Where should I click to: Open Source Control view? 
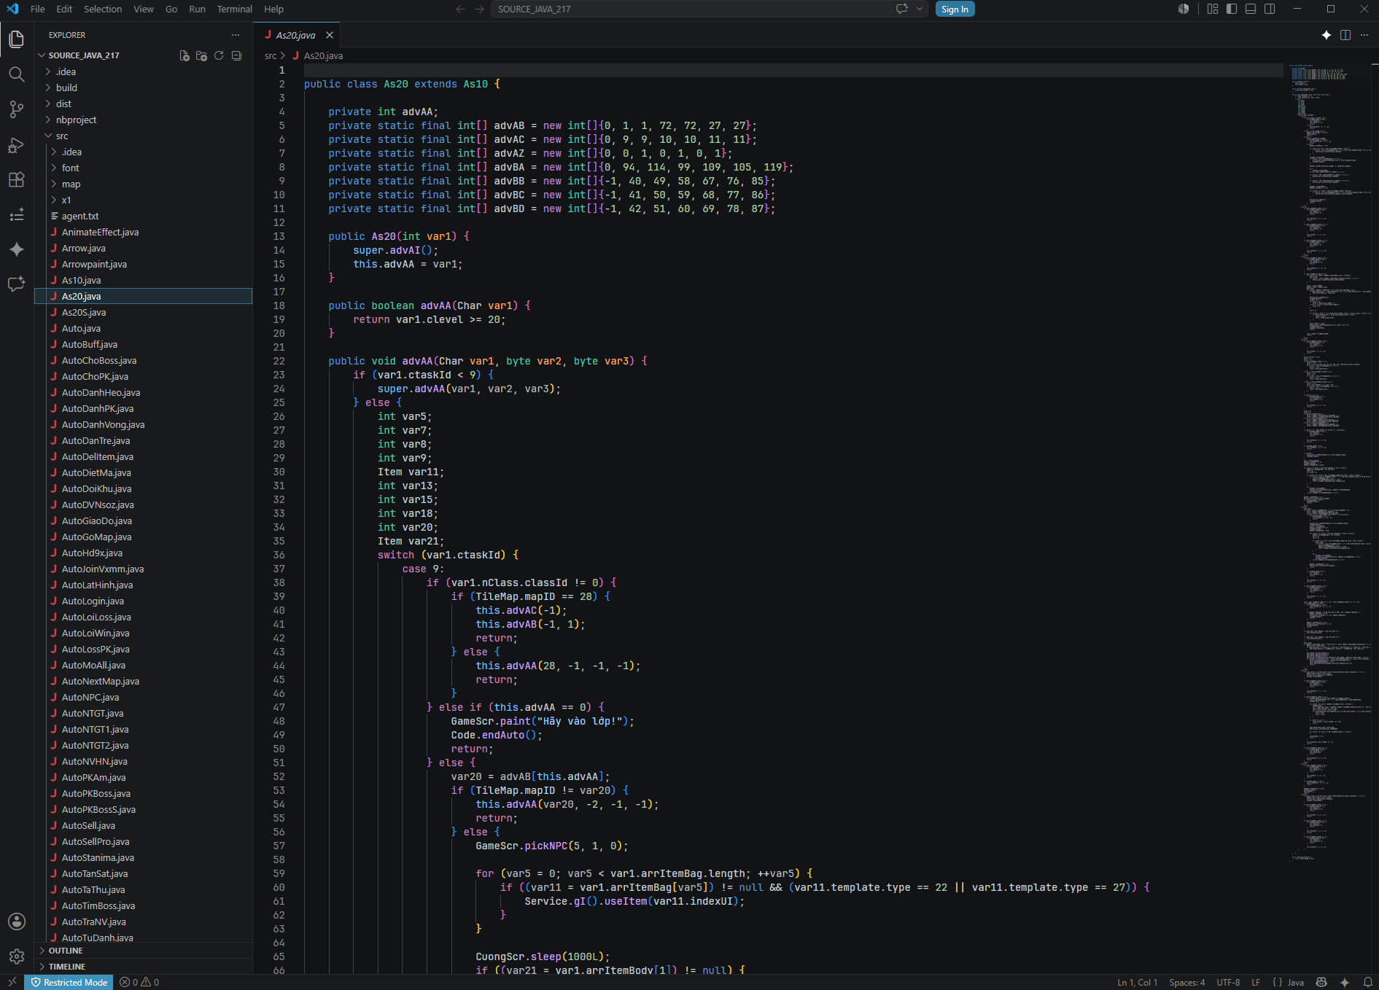coord(16,109)
